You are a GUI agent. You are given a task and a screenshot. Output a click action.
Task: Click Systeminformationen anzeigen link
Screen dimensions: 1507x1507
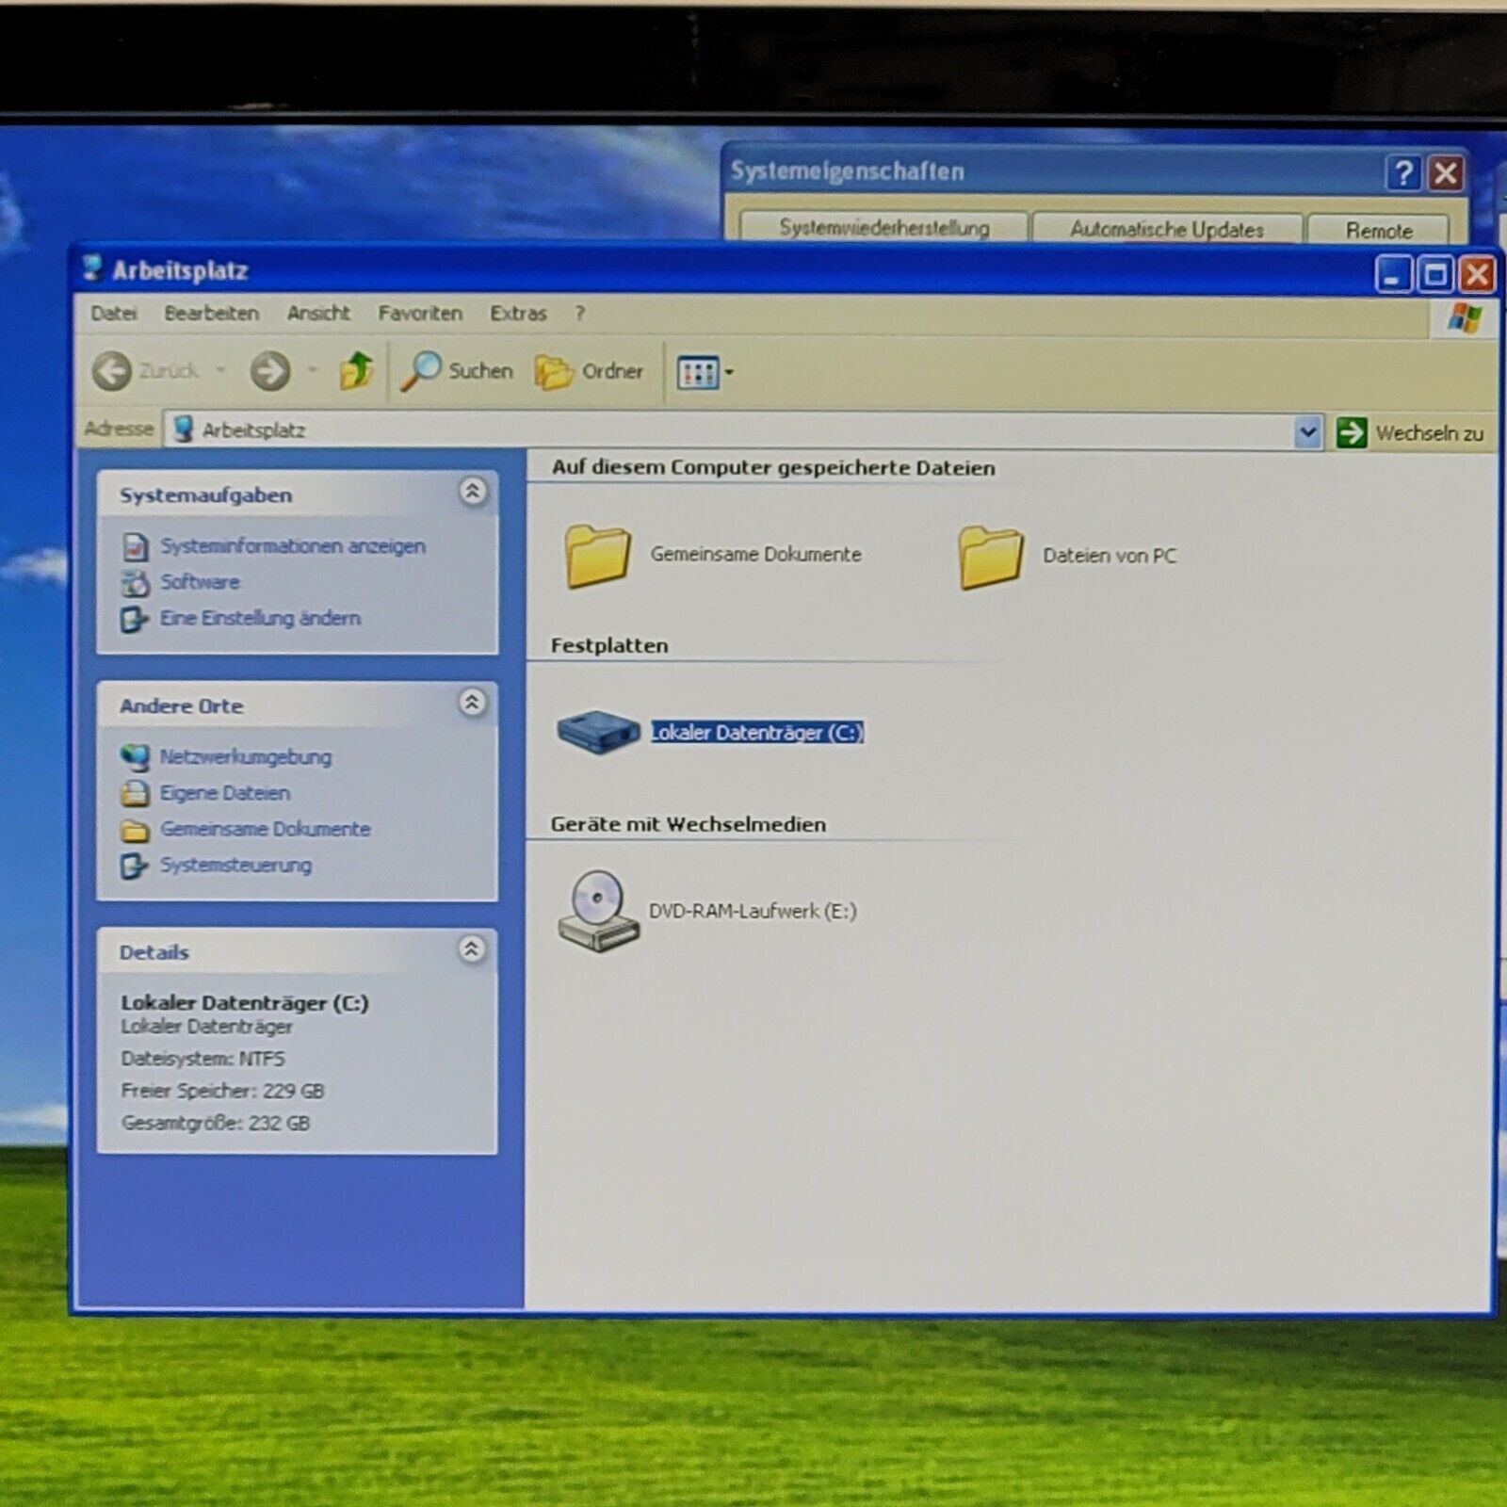point(292,546)
